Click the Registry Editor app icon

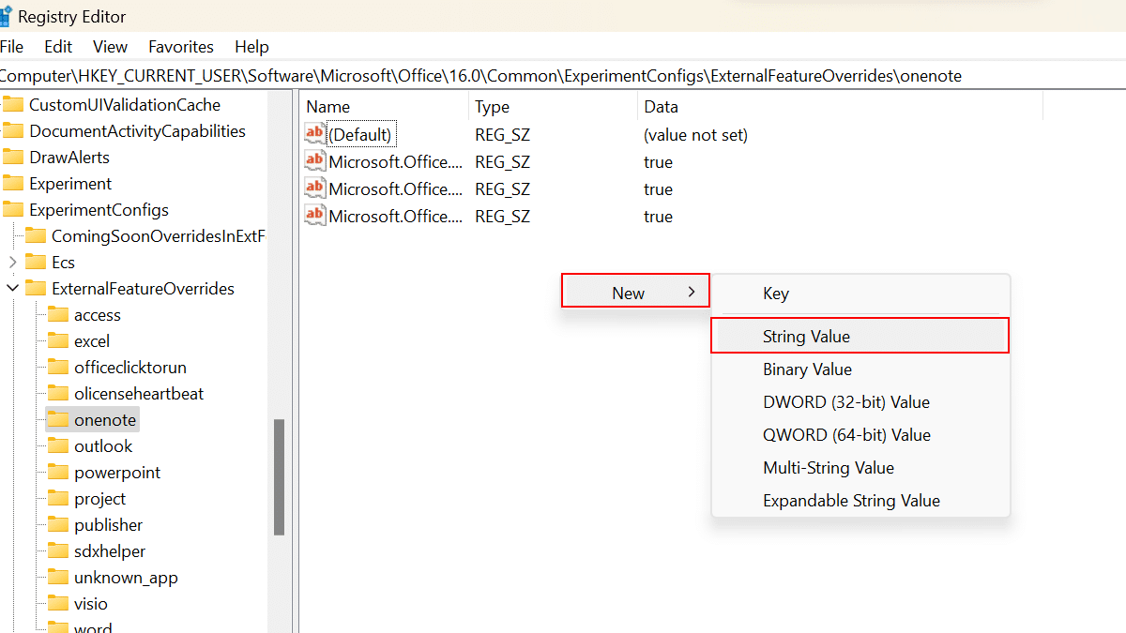tap(5, 17)
